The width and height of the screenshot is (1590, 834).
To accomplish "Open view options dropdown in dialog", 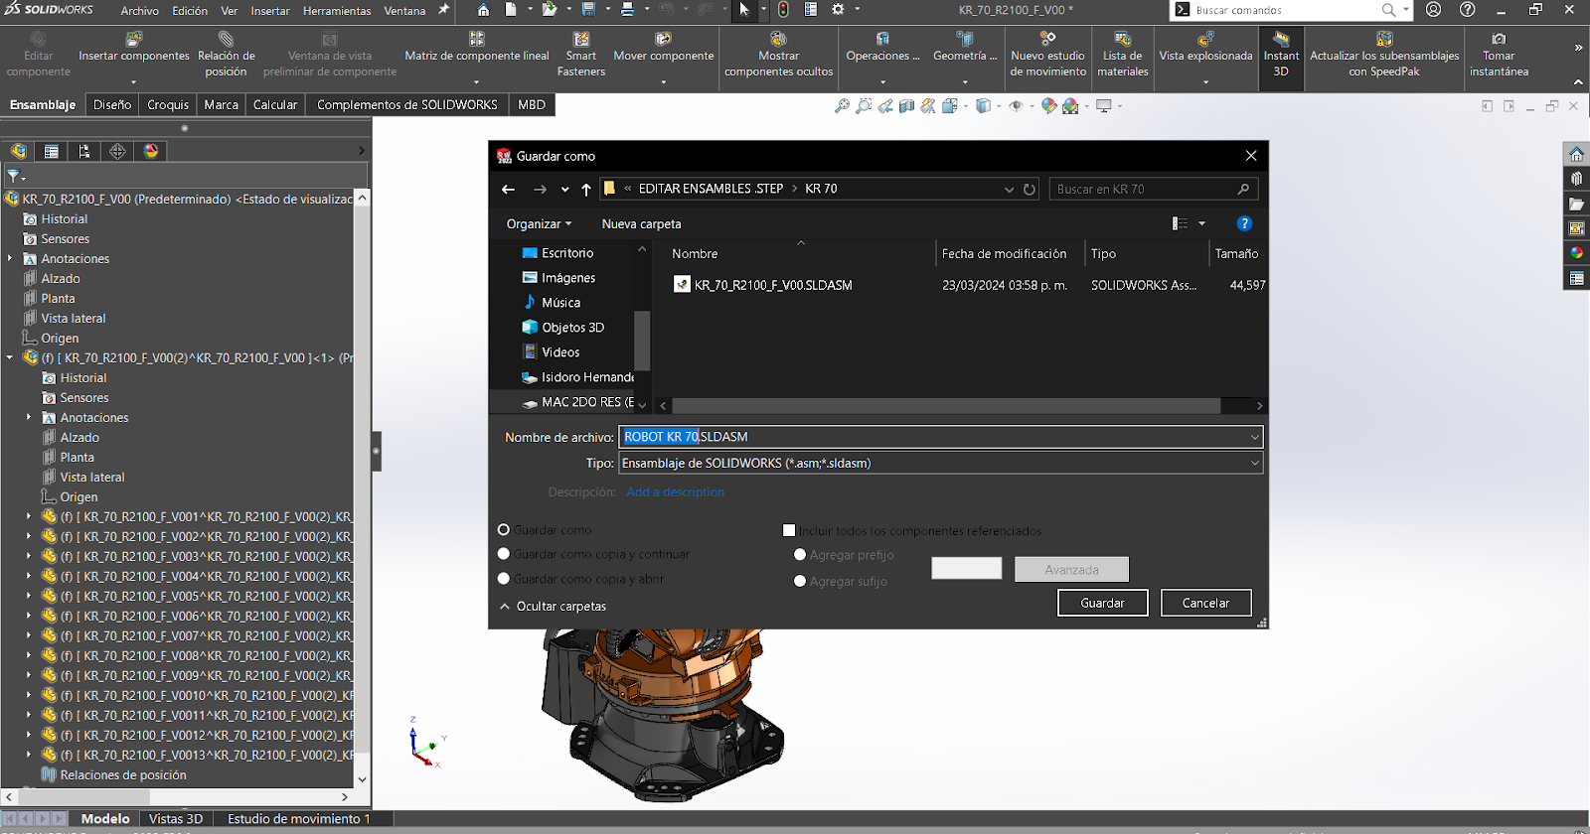I will point(1201,223).
